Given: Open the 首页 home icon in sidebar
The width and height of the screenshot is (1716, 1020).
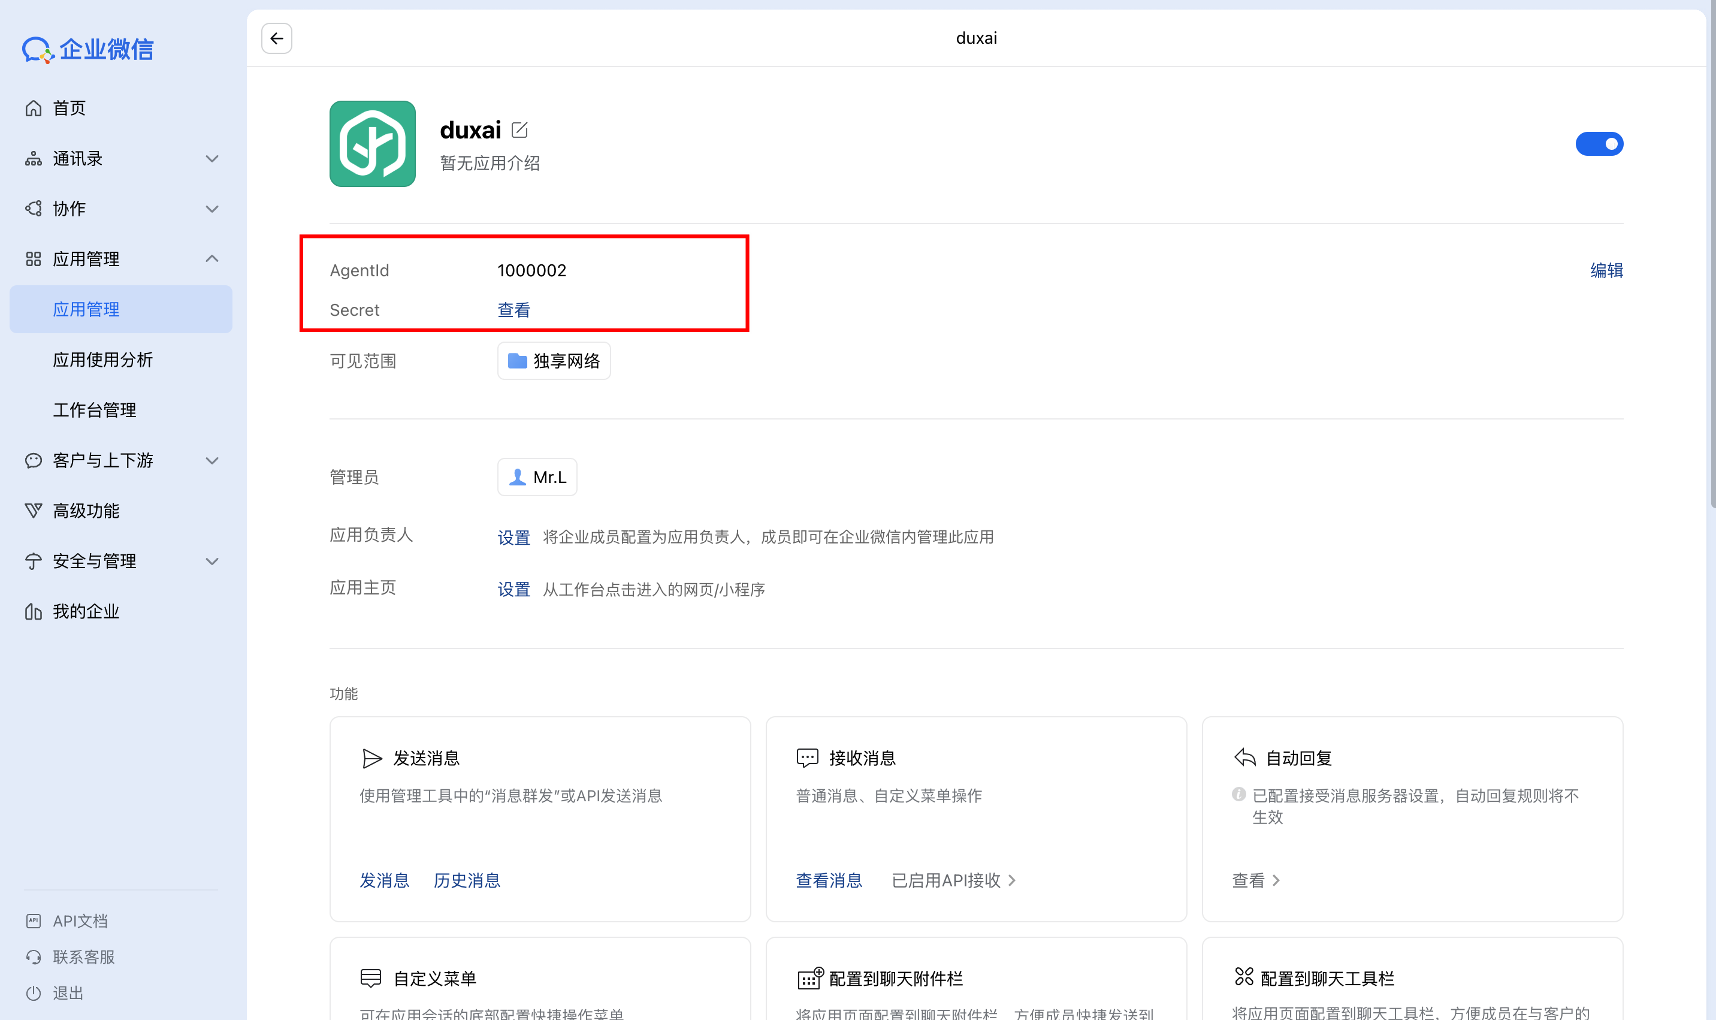Looking at the screenshot, I should click(34, 107).
